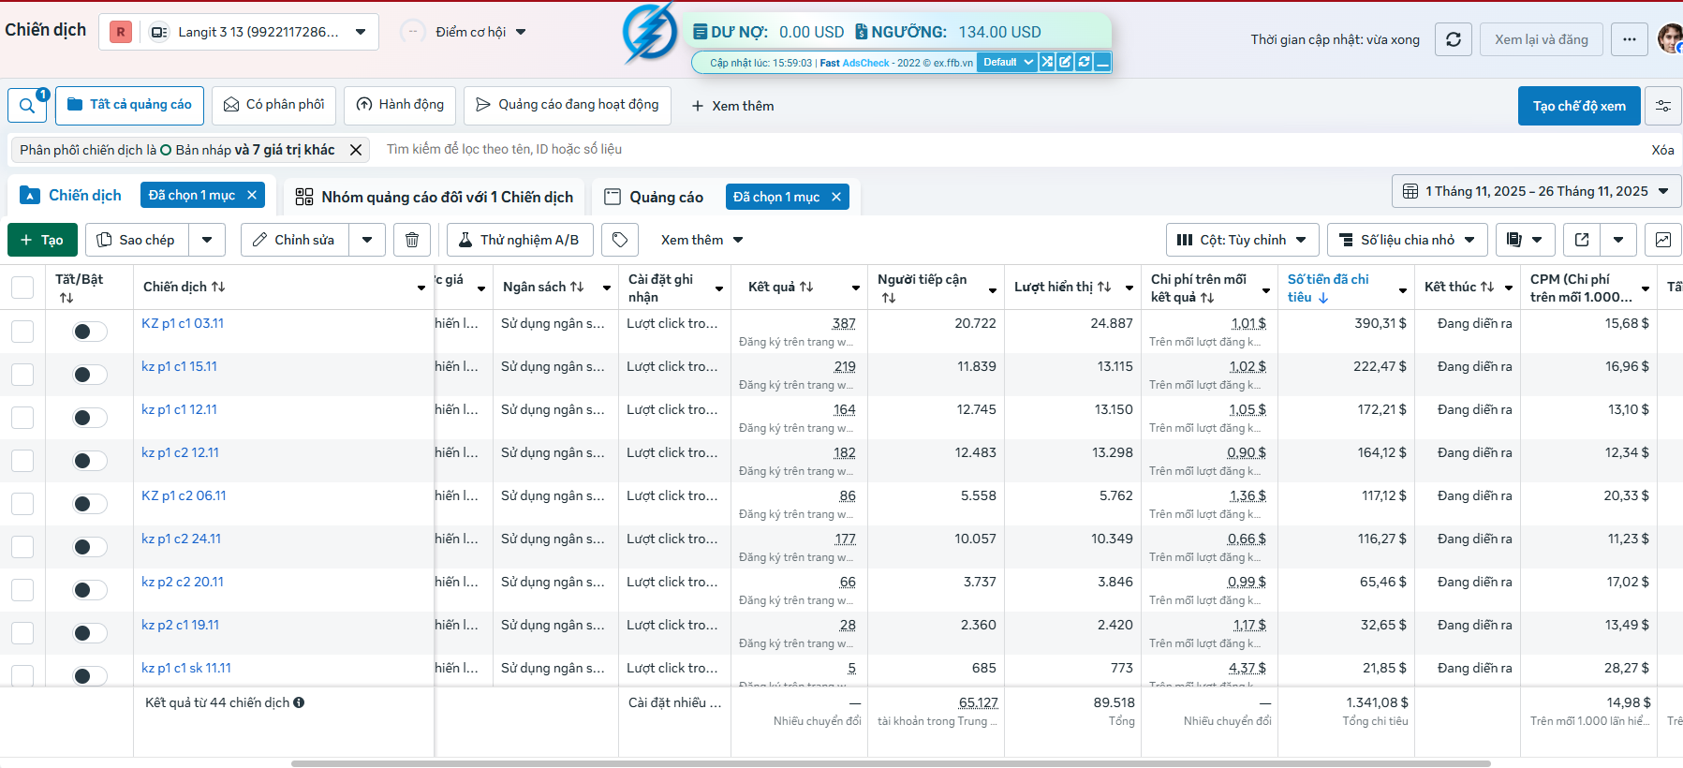1683x768 pixels.
Task: Sort by Lượt hiển thị column arrows
Action: 1104,287
